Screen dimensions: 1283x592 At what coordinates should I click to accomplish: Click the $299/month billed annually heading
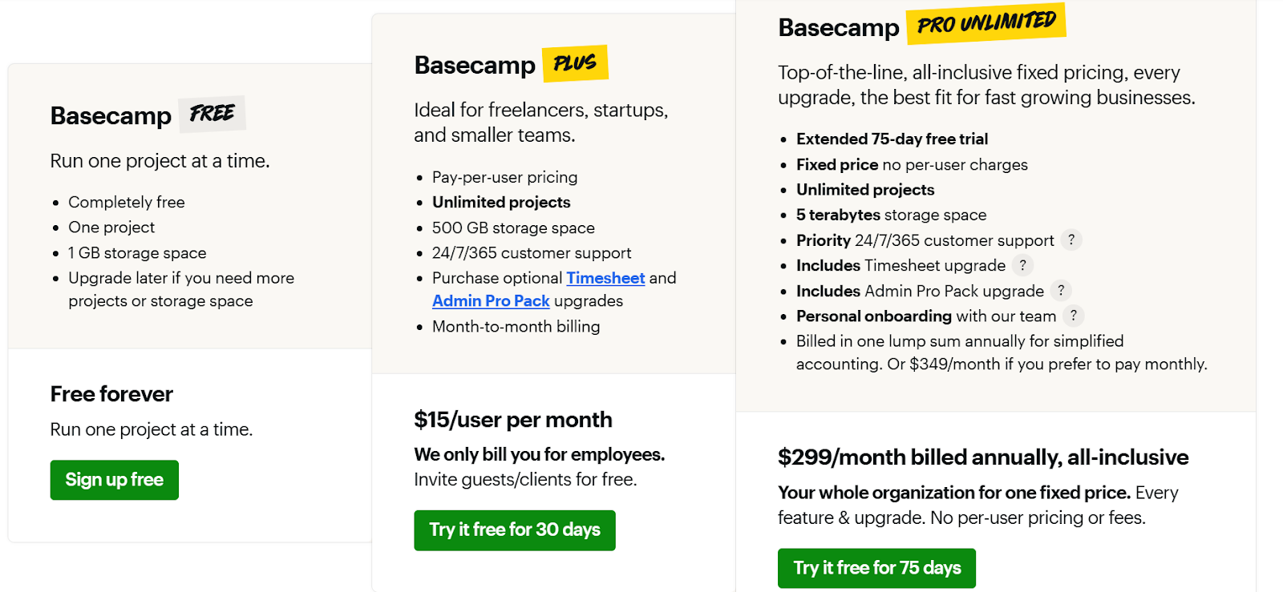pyautogui.click(x=983, y=457)
